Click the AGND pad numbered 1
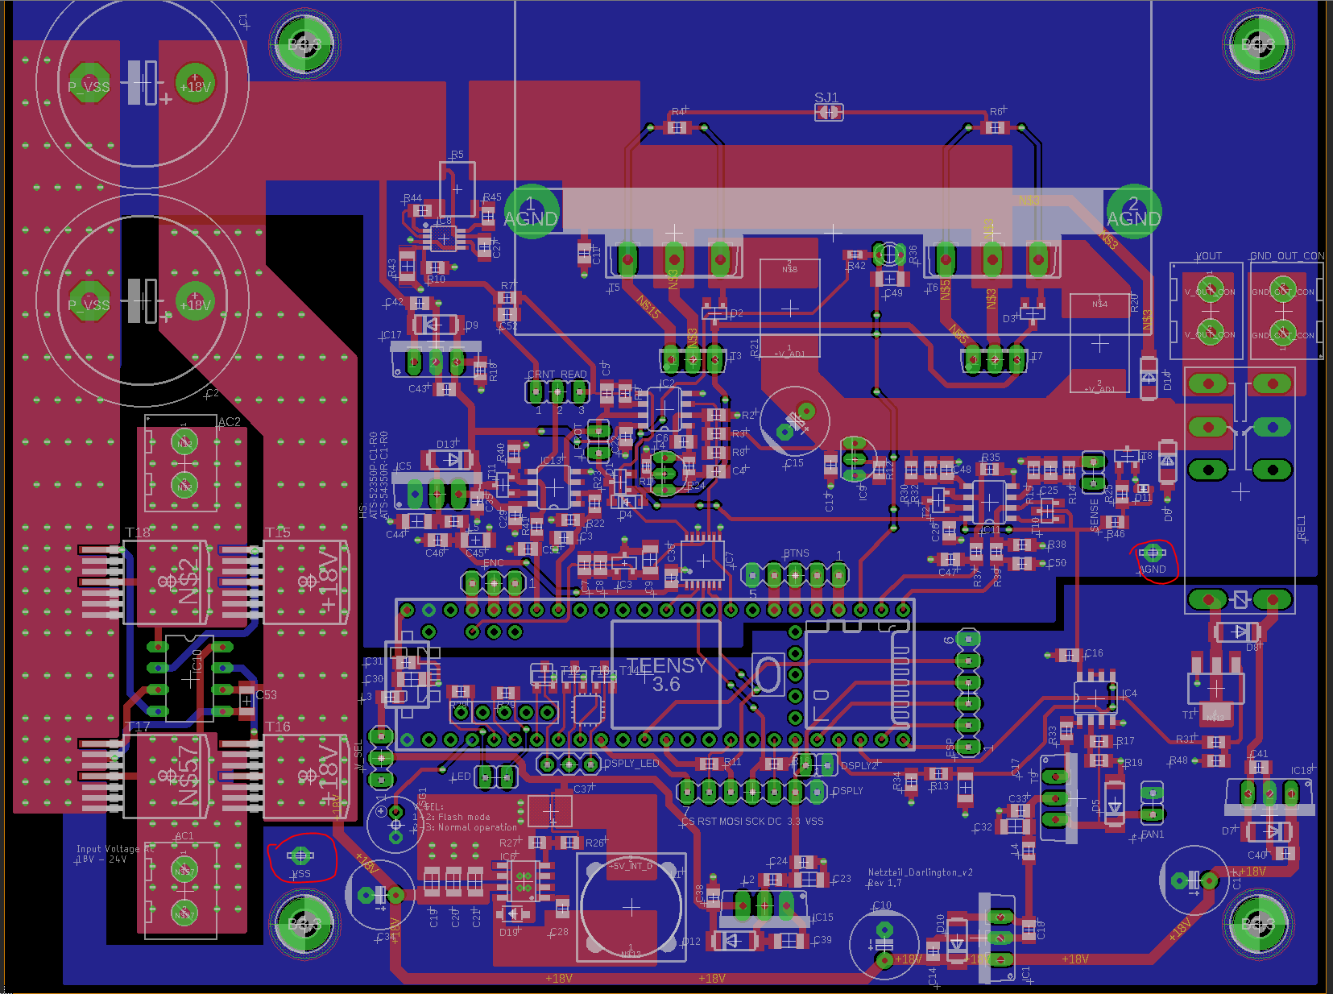 coord(531,212)
